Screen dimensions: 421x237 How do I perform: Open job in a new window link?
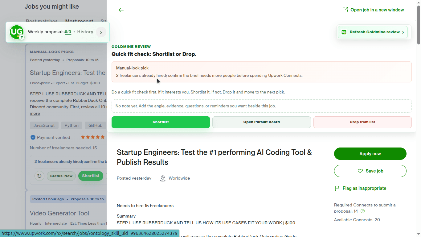tap(373, 10)
